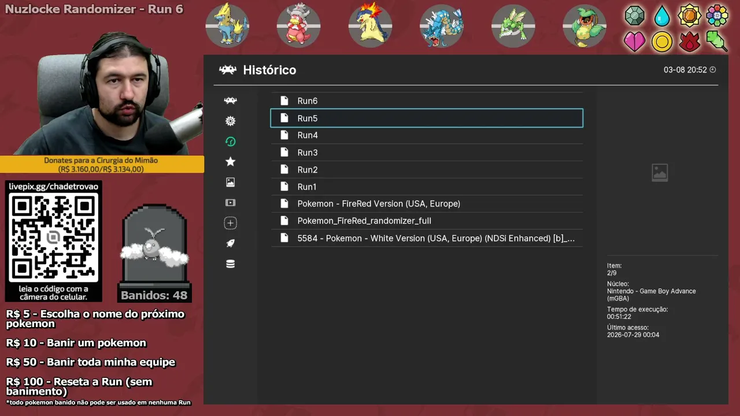Image resolution: width=740 pixels, height=416 pixels.
Task: Select the Pokemon_FireRed_randomizer_full entry
Action: tap(427, 221)
